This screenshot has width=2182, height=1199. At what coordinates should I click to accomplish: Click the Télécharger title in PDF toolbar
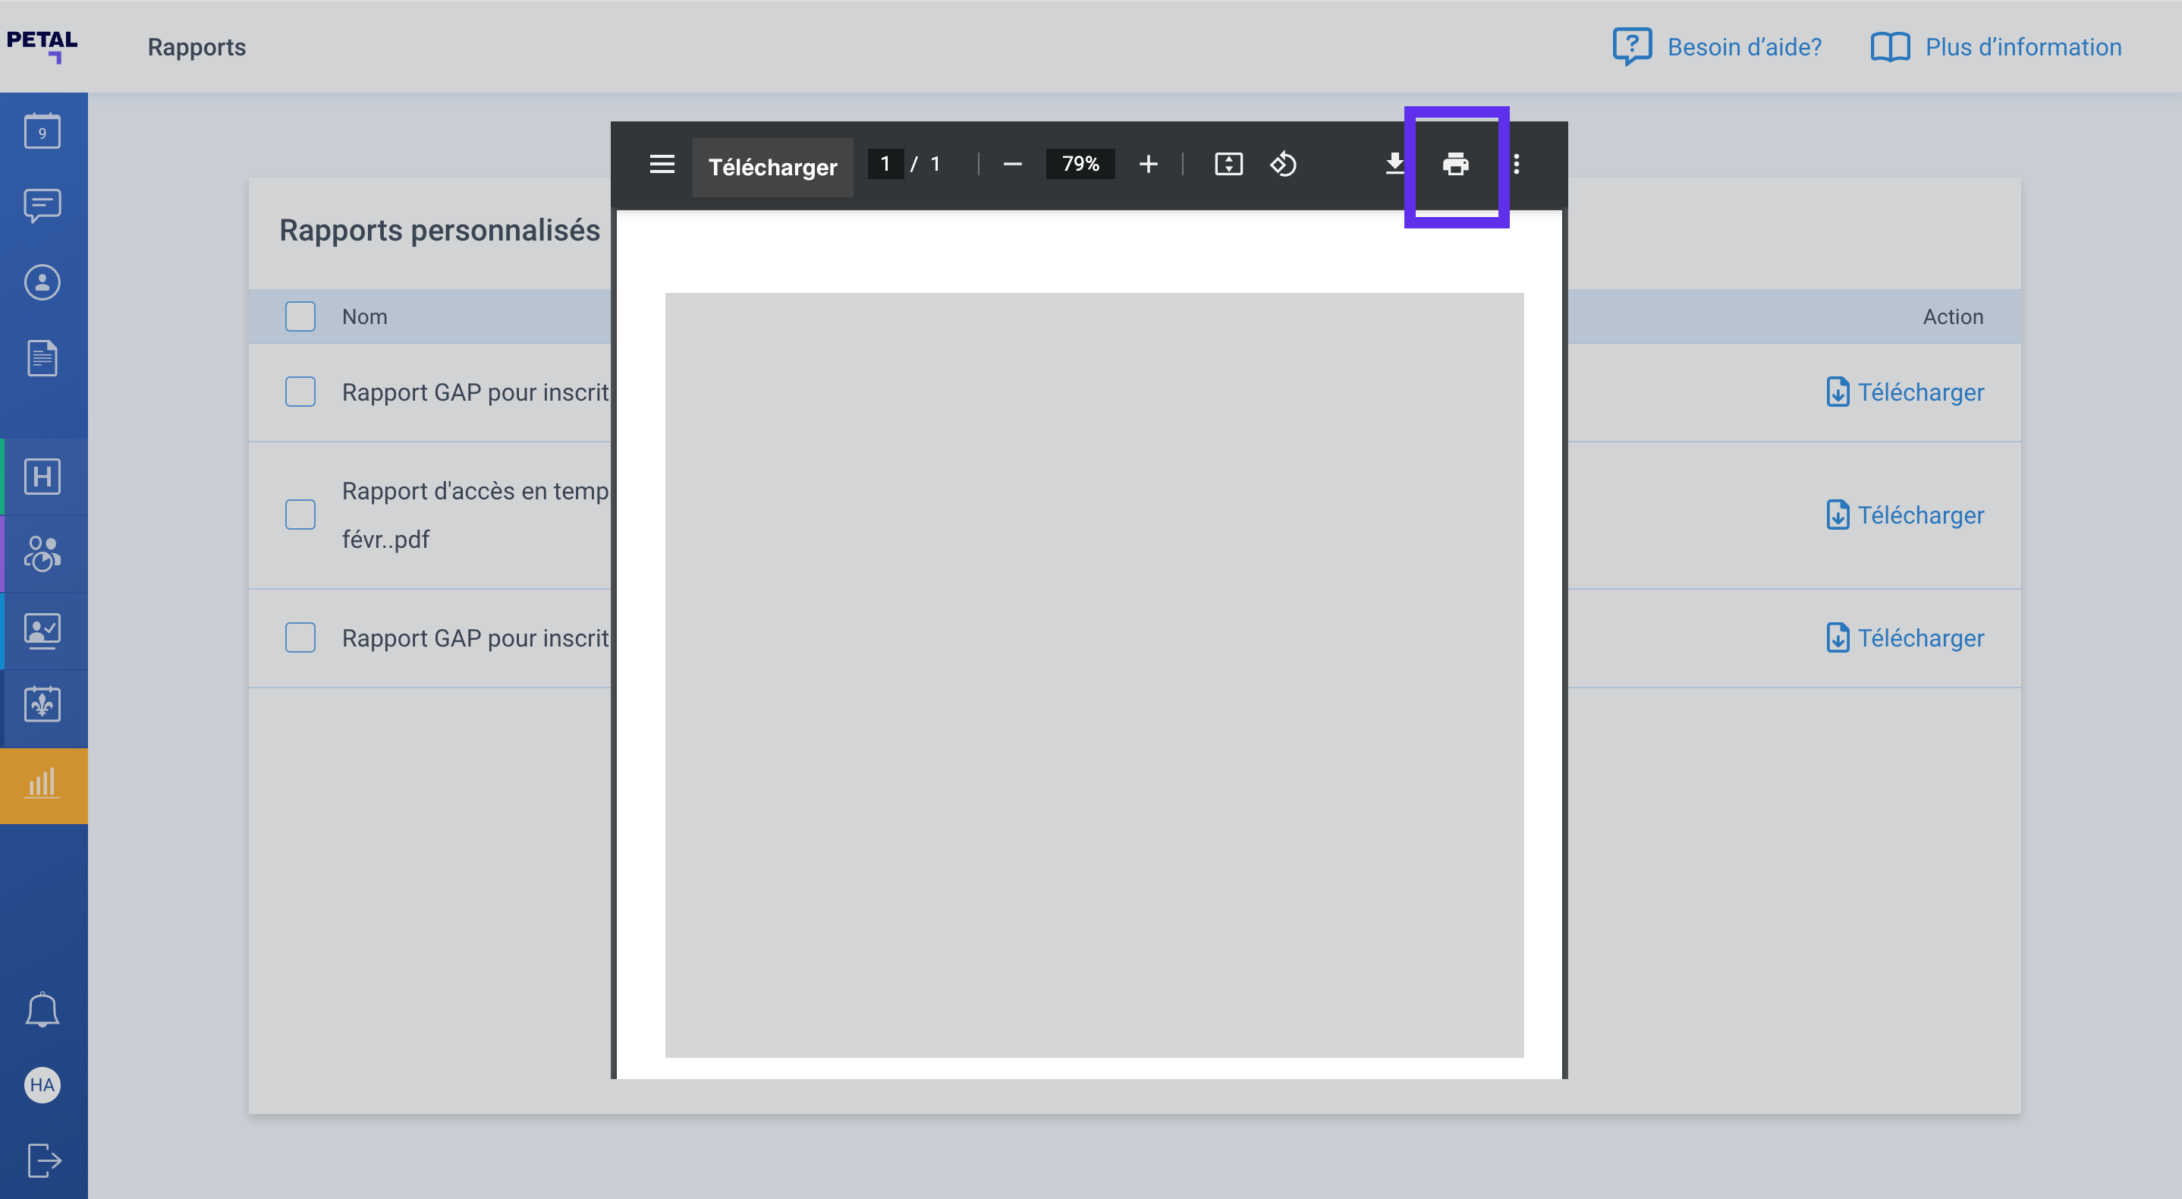point(772,167)
